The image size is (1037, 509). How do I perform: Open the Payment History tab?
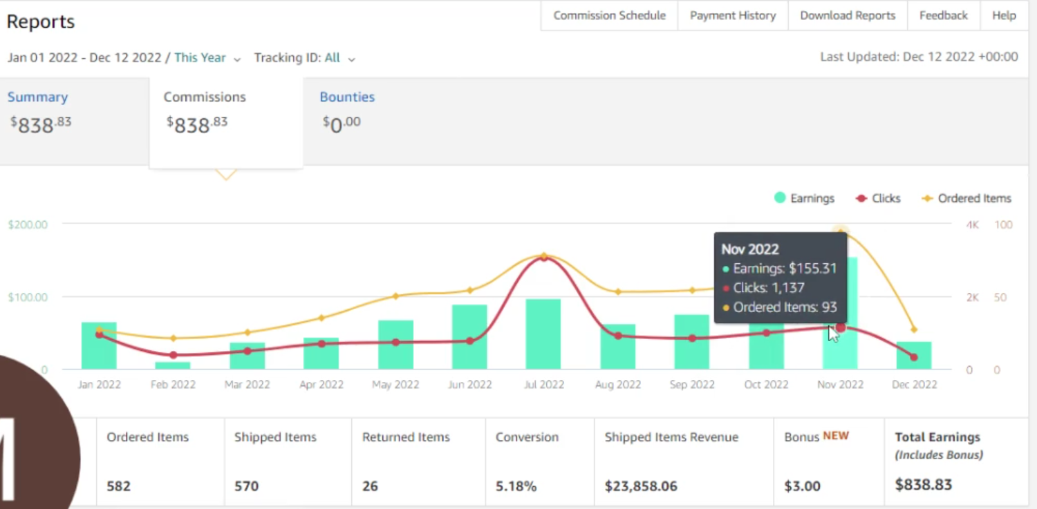tap(733, 15)
